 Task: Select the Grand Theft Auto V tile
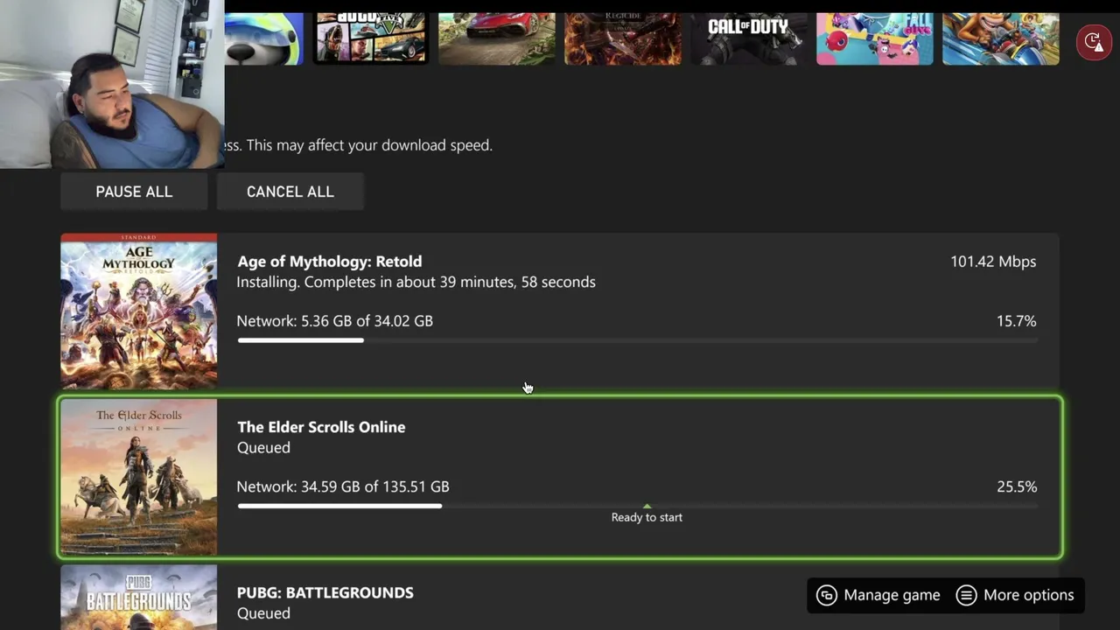pyautogui.click(x=371, y=38)
